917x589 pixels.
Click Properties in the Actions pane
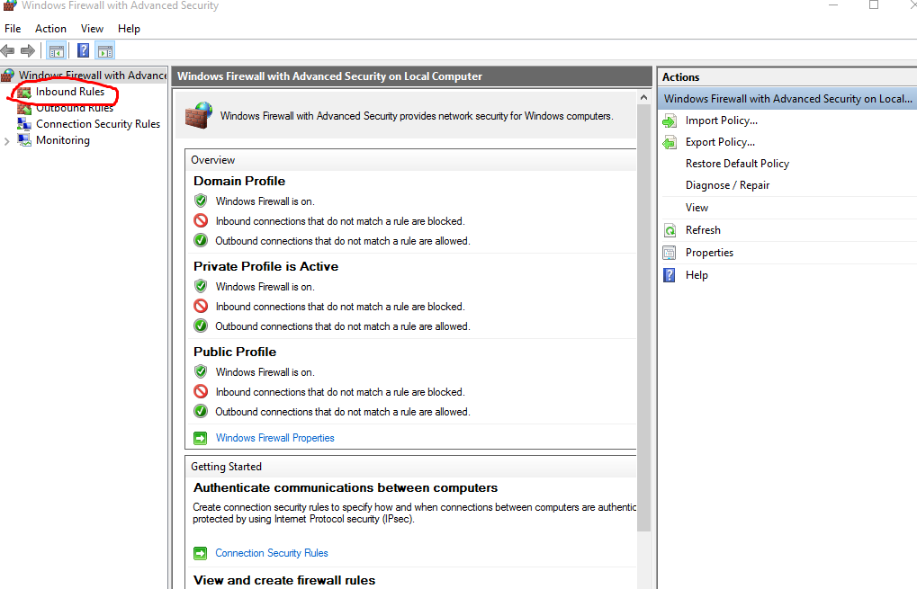click(x=709, y=253)
